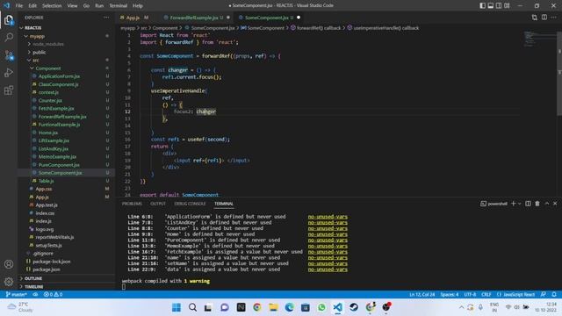Create a new terminal with plus icon

coord(513,204)
